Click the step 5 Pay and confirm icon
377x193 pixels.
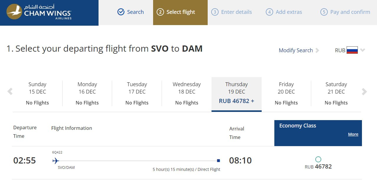click(324, 12)
